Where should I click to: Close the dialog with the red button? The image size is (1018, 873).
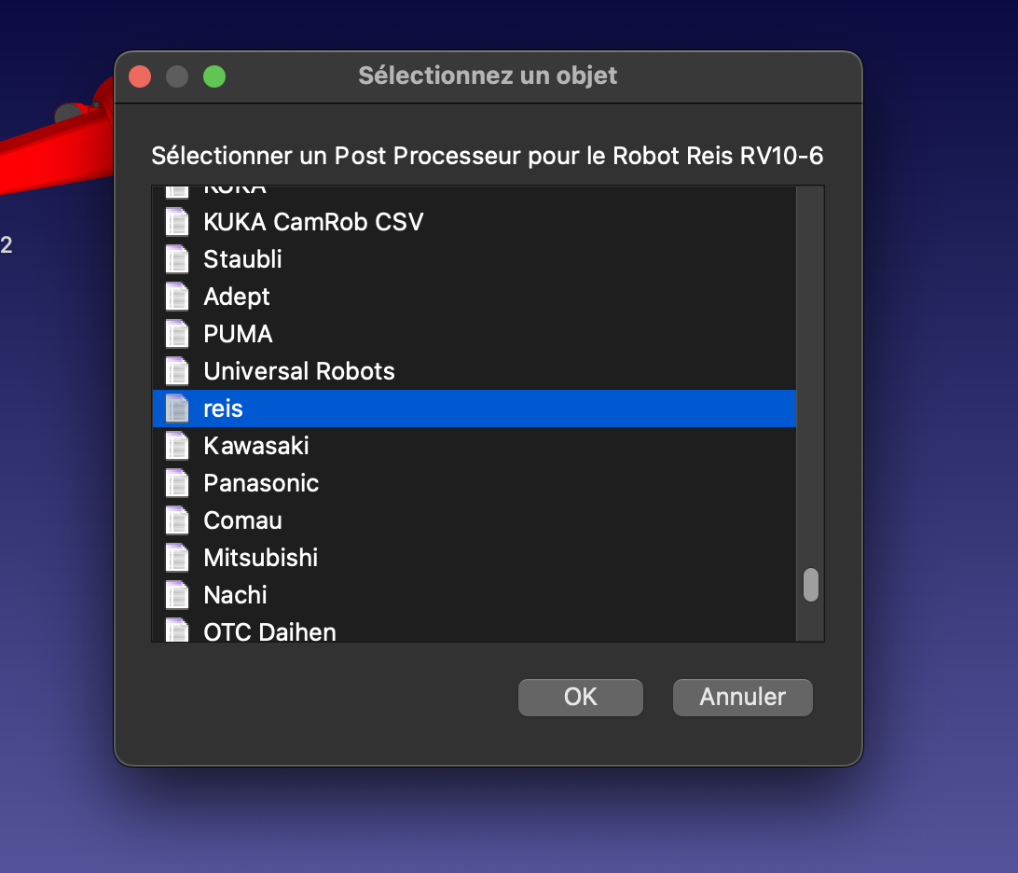[140, 76]
